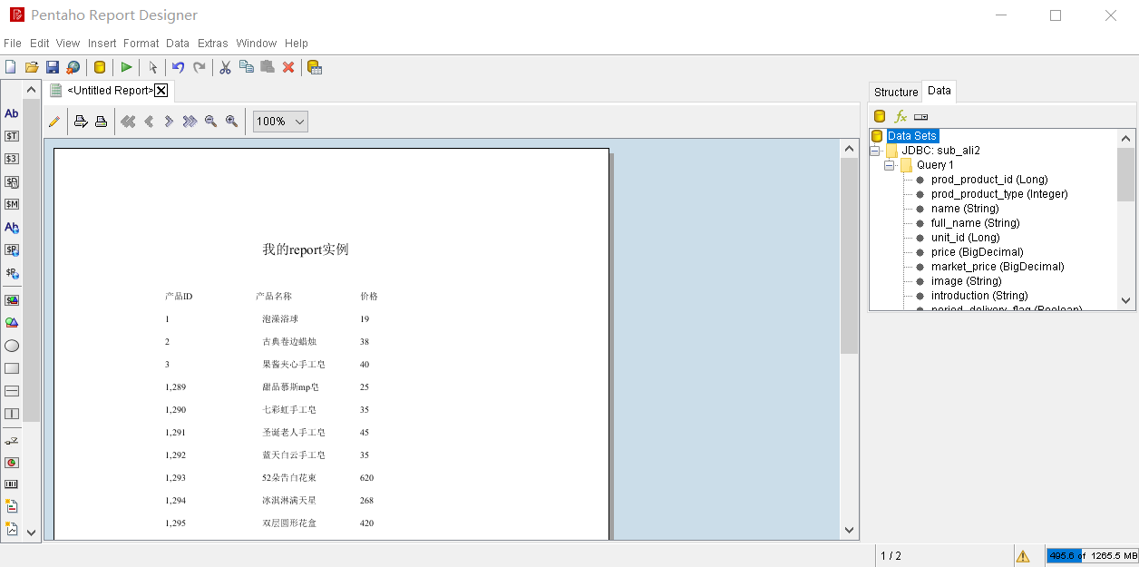The image size is (1139, 567).
Task: Select the rectangle shape in palette
Action: (x=12, y=368)
